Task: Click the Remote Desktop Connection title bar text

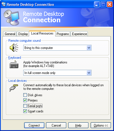Action: (31, 4)
